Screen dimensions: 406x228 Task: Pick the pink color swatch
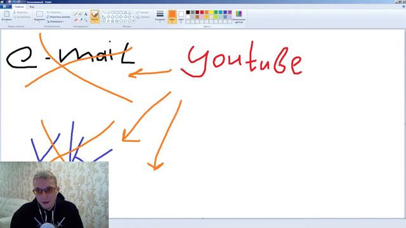(202, 17)
